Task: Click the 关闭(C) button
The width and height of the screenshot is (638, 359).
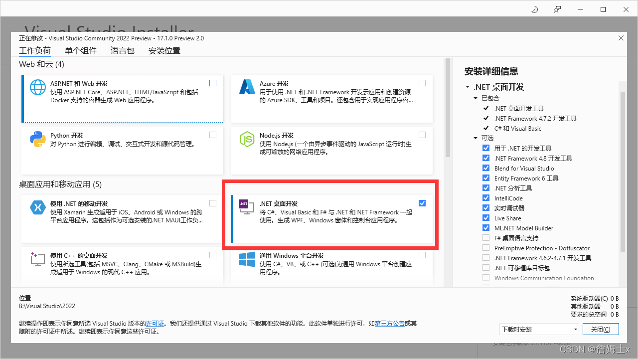Action: click(601, 329)
